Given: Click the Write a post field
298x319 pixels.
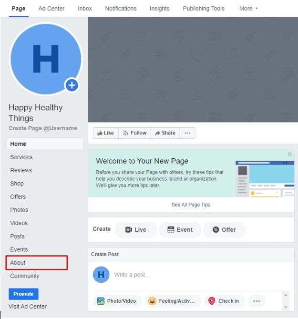Looking at the screenshot, I should click(x=132, y=275).
